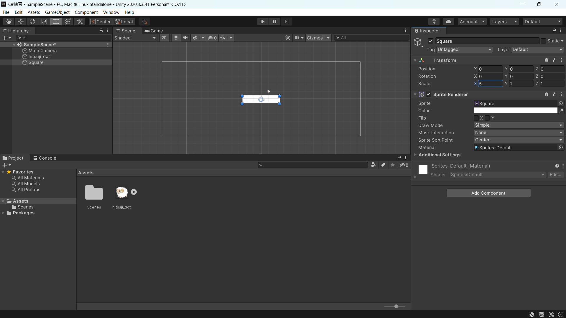Click the Pause button in toolbar
The image size is (566, 318).
(x=274, y=21)
